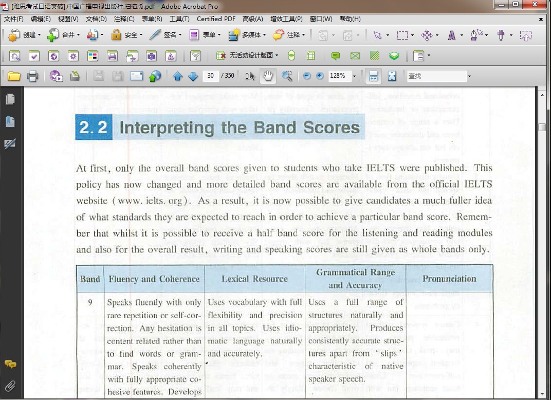The image size is (551, 400).
Task: Open the 帮助(H) menu
Action: tap(350, 19)
